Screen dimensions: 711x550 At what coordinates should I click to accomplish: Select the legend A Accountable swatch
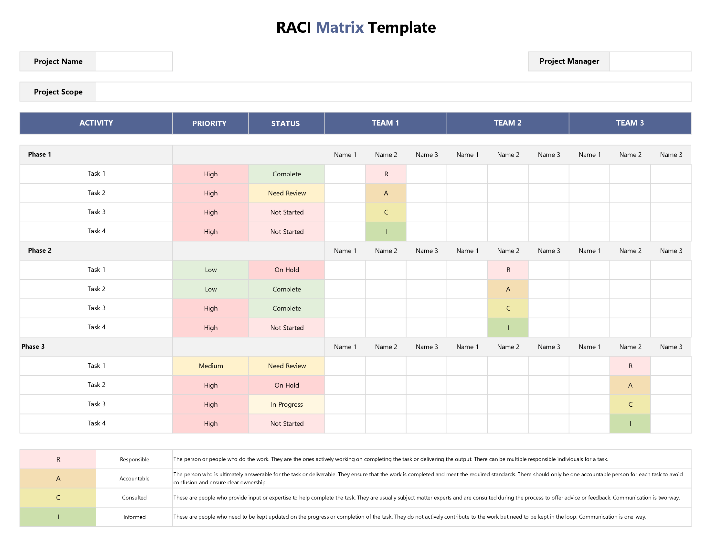click(x=58, y=478)
